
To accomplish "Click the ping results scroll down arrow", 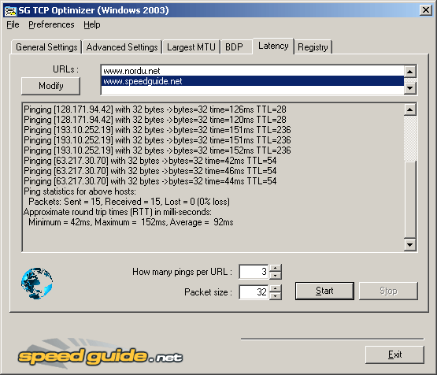I will click(410, 245).
